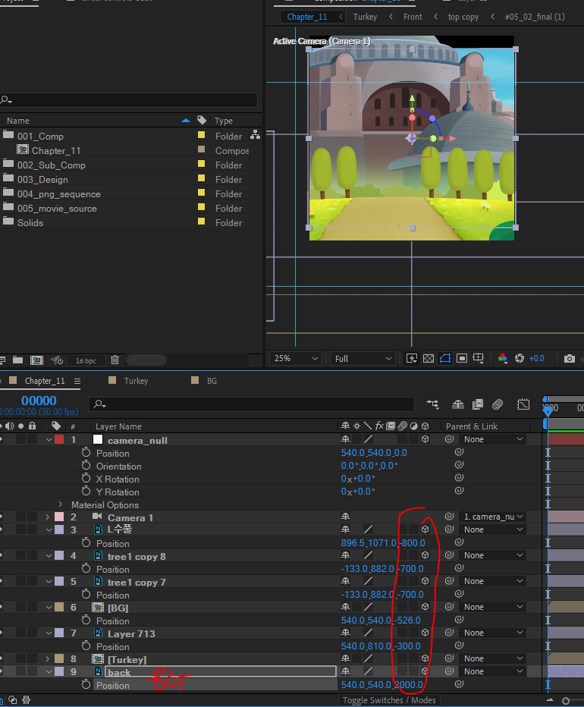Select Chapter_11 composition in Project panel
Viewport: 584px width, 707px height.
[56, 151]
